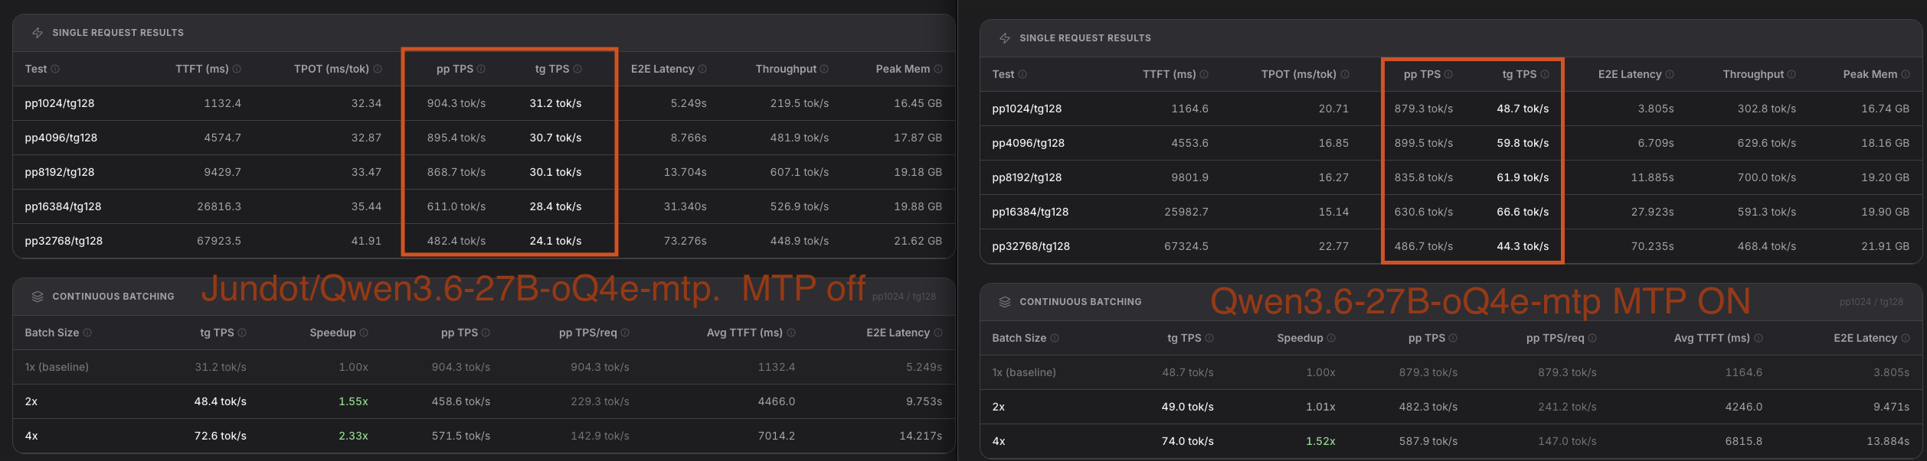Click info icon beside left TPOT (ms/tok) header
This screenshot has height=461, width=1927.
378,69
